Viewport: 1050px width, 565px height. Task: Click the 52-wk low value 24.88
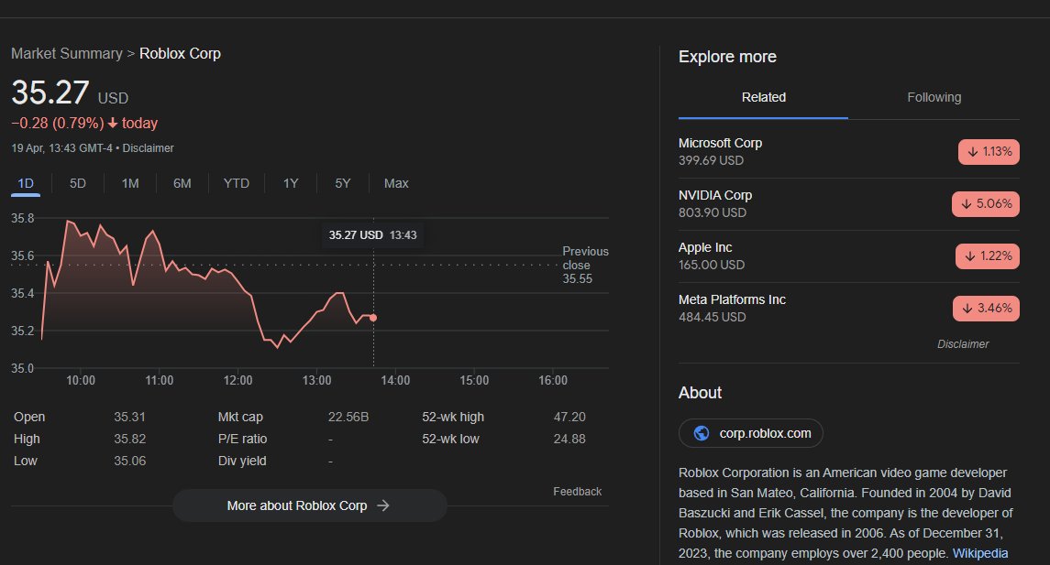point(569,440)
